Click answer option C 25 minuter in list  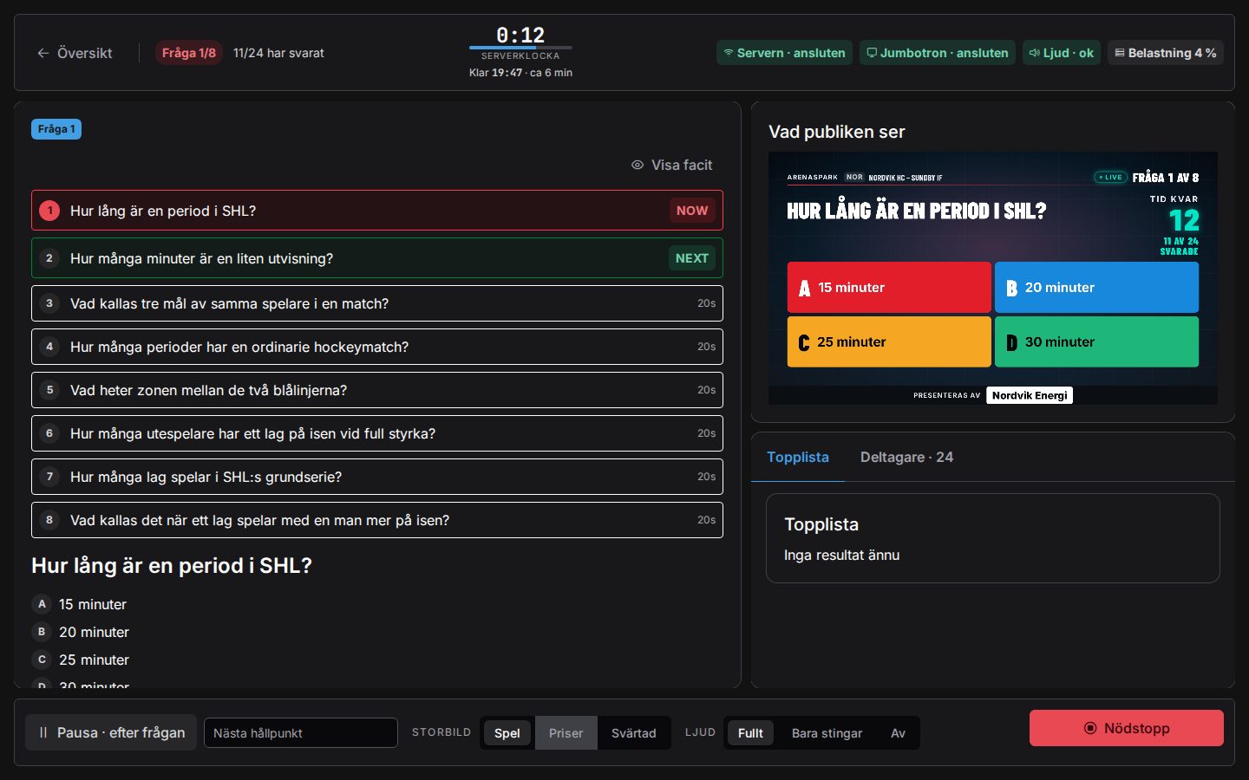[81, 660]
